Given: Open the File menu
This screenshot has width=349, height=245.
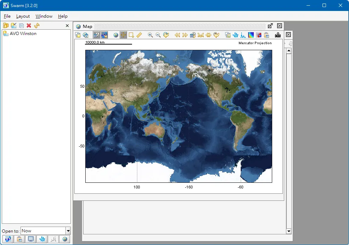Looking at the screenshot, I should 7,16.
